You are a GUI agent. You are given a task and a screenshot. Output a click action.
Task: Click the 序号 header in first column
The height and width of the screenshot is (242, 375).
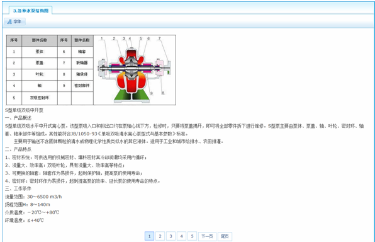click(14, 40)
